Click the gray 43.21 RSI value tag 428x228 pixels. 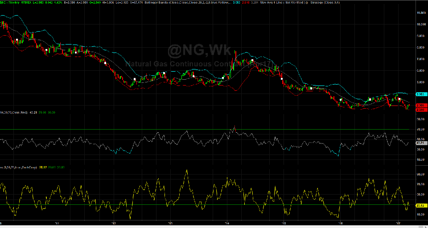pos(419,143)
